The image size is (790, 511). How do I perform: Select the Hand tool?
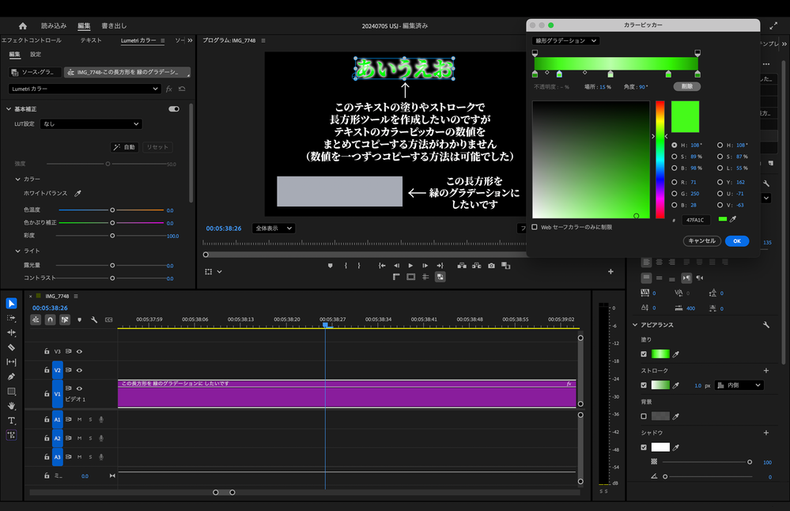[11, 406]
